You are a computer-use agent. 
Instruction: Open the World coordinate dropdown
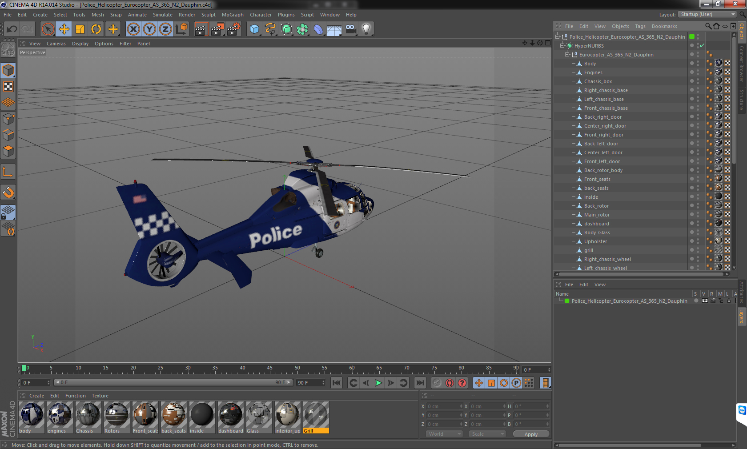click(445, 434)
